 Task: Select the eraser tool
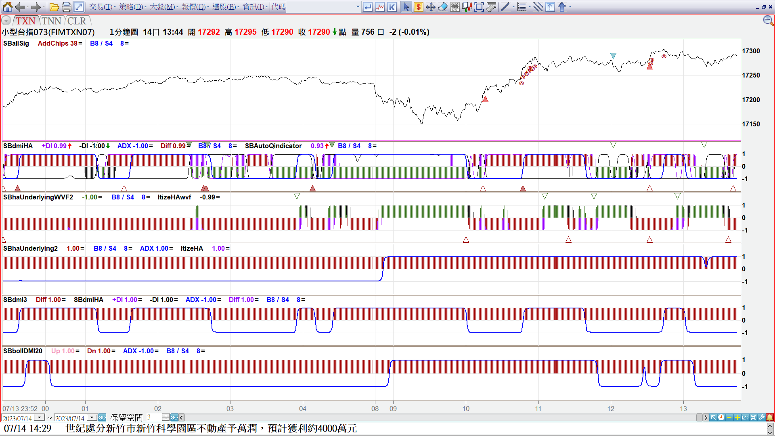443,7
